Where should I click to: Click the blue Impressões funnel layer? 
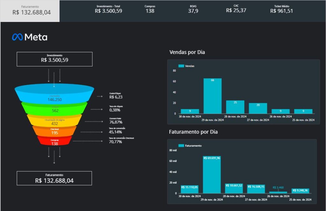54,94
